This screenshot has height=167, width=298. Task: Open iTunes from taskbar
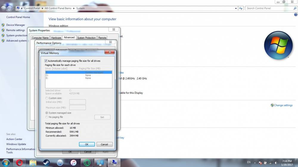[x=73, y=163]
